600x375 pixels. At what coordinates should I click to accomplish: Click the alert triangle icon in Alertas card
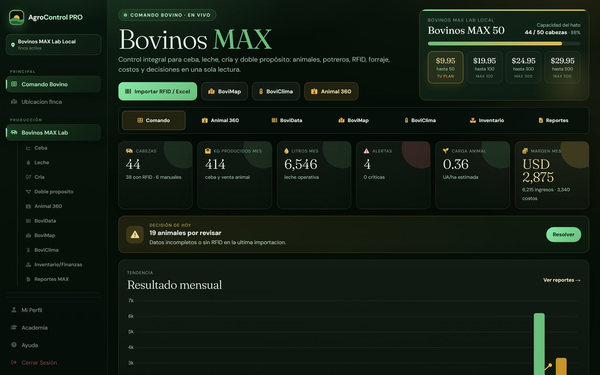point(366,151)
